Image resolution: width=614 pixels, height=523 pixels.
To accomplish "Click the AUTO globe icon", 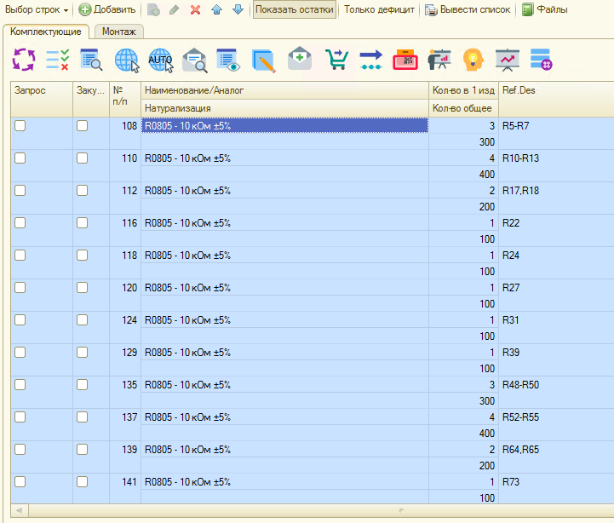I will [161, 60].
